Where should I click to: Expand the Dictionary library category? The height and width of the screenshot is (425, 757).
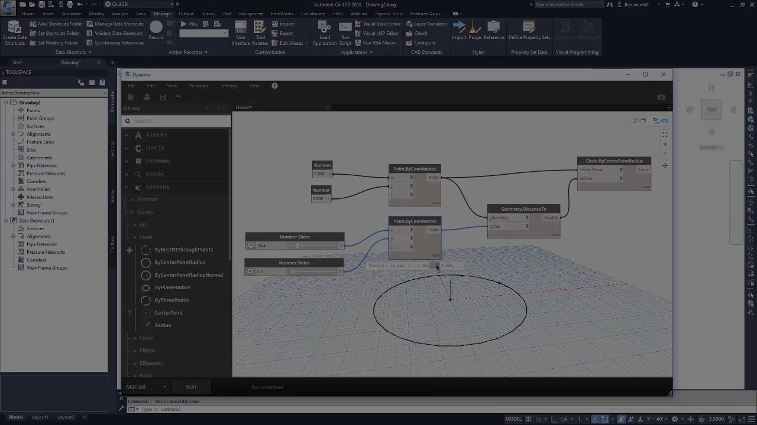pos(126,161)
